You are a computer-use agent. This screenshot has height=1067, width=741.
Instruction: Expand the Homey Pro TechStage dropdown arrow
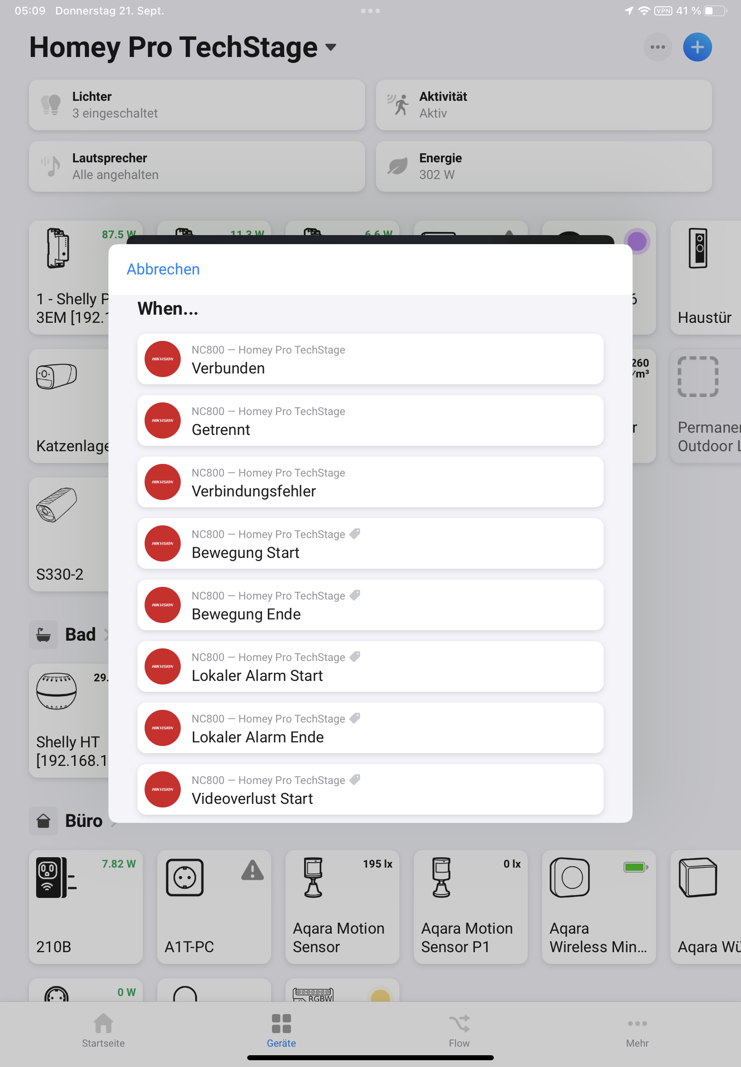click(x=331, y=47)
